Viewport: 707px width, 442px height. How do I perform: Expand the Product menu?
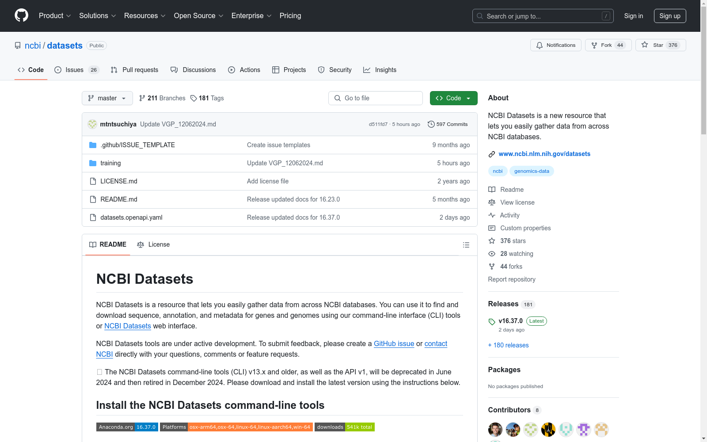[x=55, y=16]
